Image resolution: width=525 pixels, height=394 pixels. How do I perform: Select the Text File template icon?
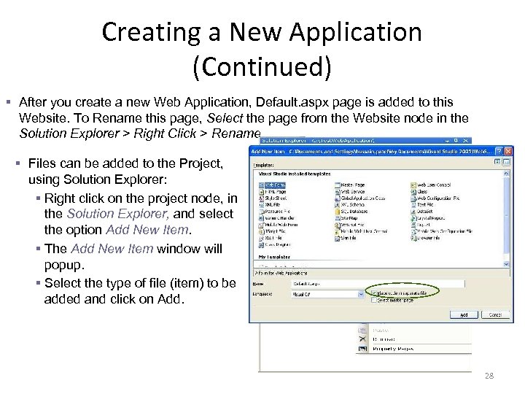tap(413, 205)
